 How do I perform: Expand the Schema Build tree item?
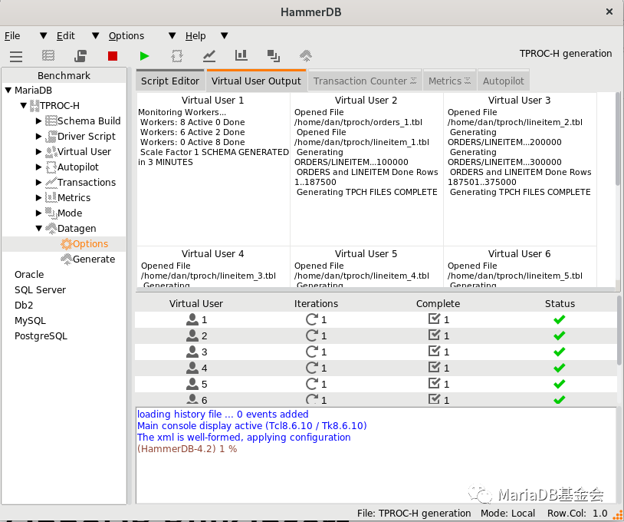38,121
